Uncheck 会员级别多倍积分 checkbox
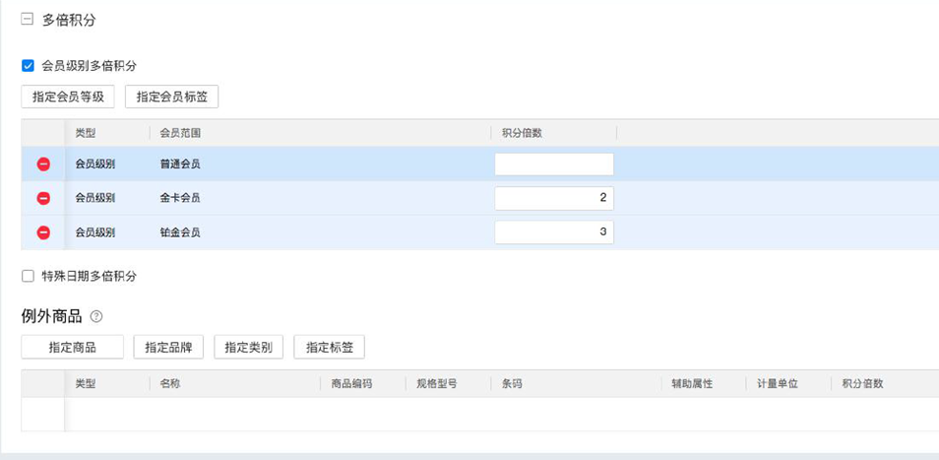Viewport: 939px width, 460px height. click(29, 66)
